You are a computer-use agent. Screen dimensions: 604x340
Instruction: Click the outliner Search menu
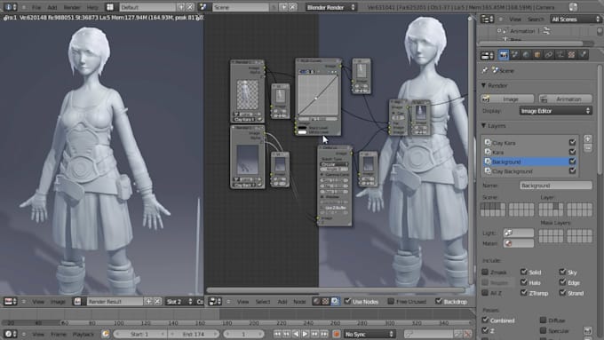point(536,20)
